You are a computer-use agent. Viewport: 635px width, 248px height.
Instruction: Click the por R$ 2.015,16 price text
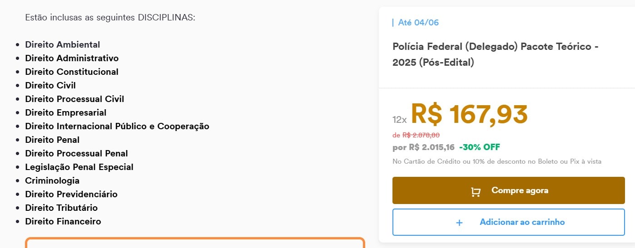pyautogui.click(x=423, y=147)
